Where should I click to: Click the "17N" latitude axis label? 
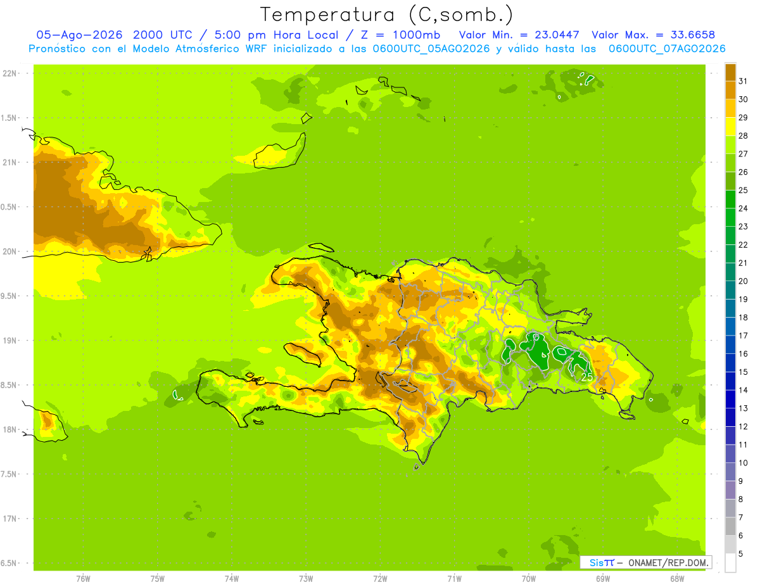[x=11, y=519]
